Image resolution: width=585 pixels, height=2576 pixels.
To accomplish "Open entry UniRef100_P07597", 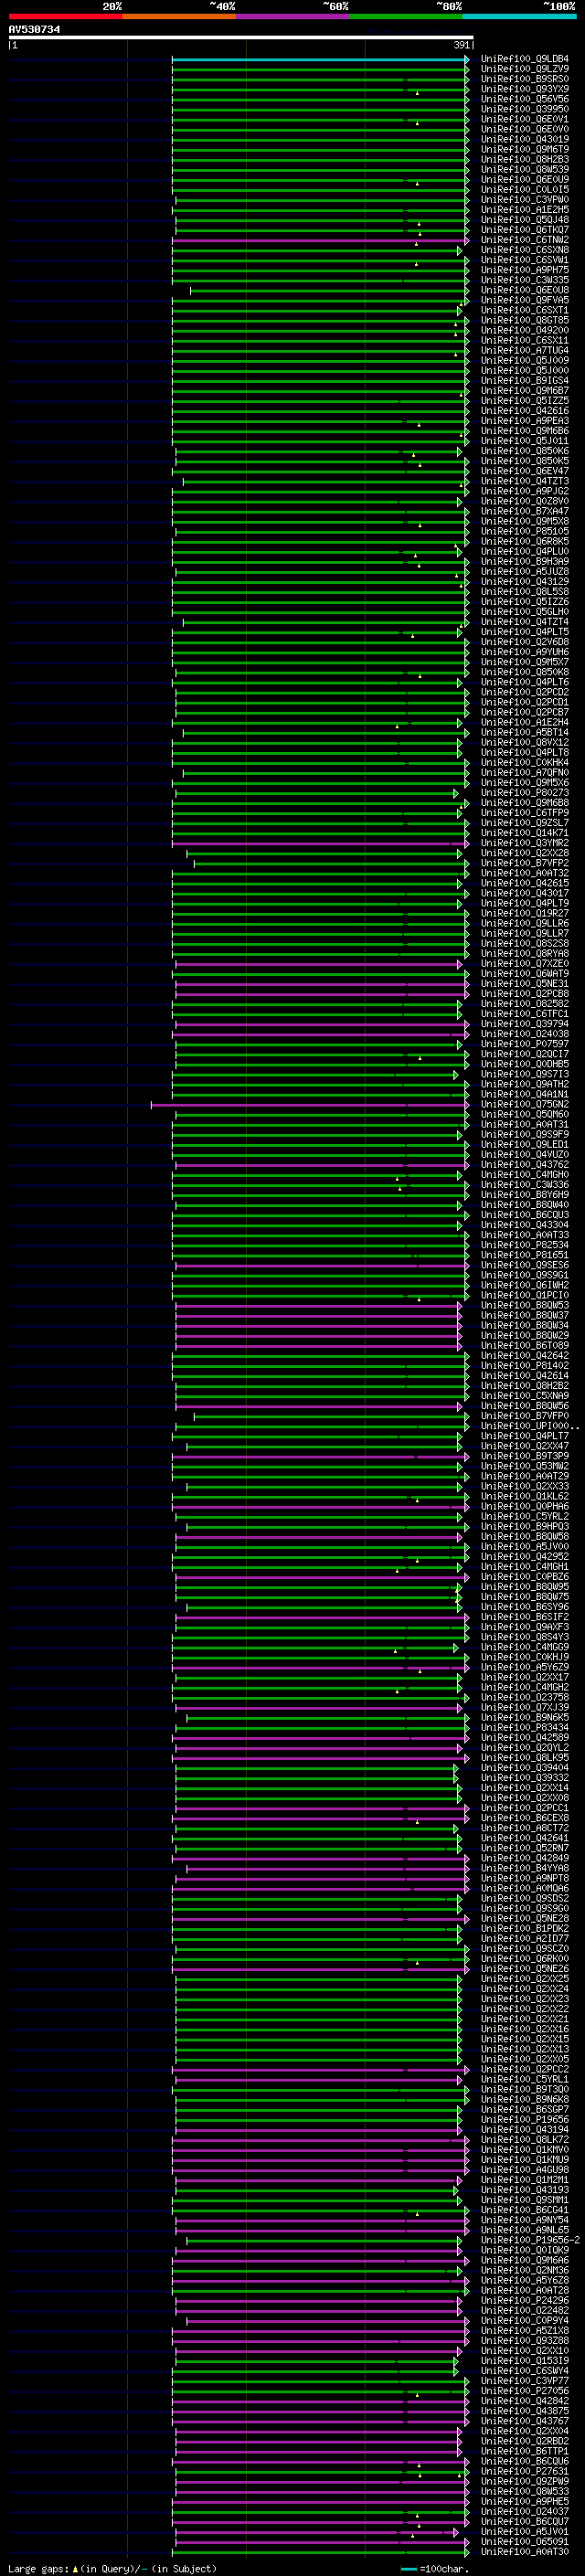I will (525, 1043).
